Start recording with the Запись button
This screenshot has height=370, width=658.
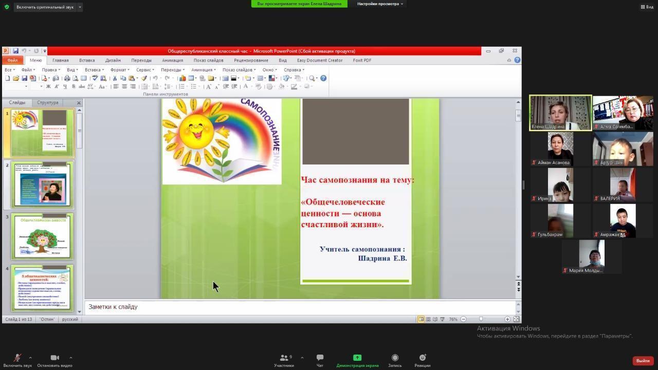coord(395,358)
